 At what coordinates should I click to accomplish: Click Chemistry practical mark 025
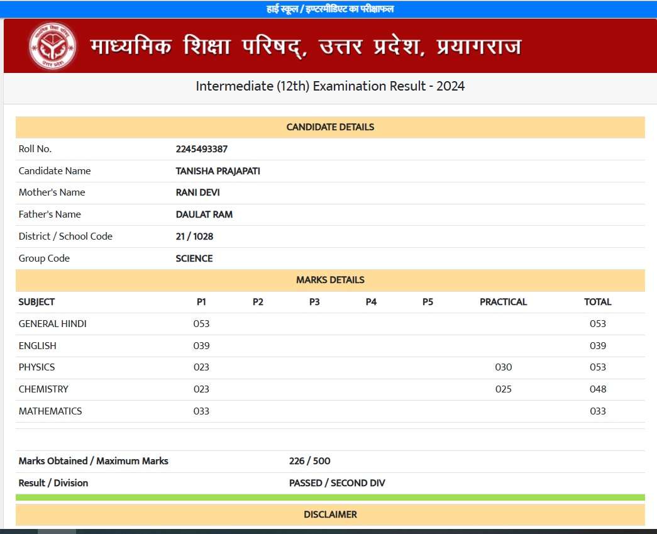pyautogui.click(x=503, y=389)
